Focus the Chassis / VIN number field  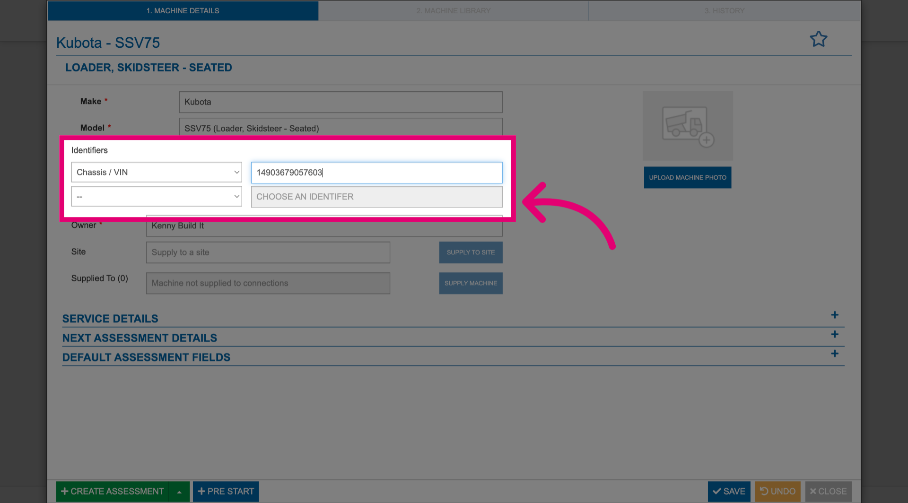tap(377, 173)
